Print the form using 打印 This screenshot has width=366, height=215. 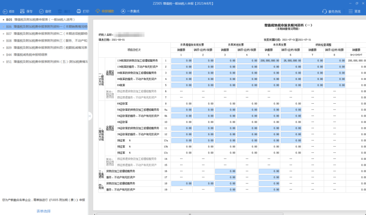[x=82, y=11]
